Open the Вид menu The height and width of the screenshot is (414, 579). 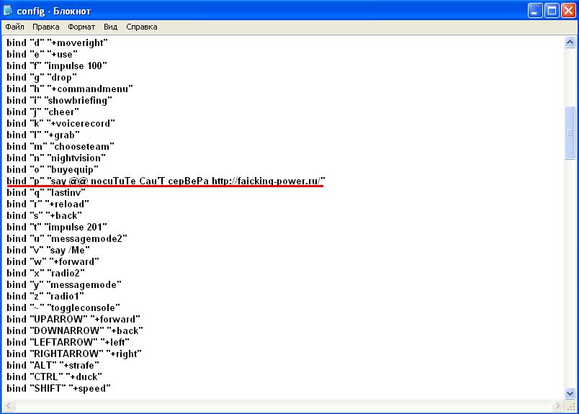(110, 27)
